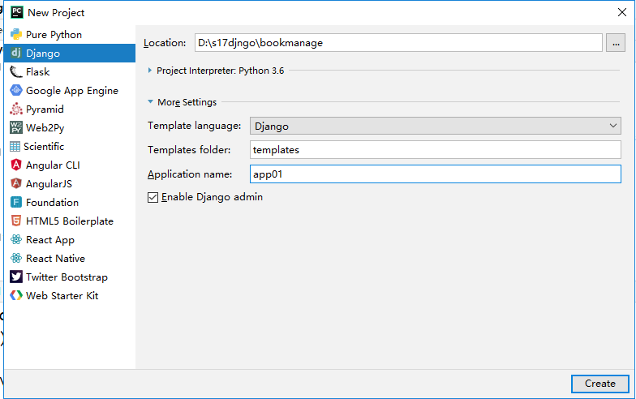Screen dimensions: 636x399
Task: Select Web2Py project type
Action: pyautogui.click(x=70, y=128)
